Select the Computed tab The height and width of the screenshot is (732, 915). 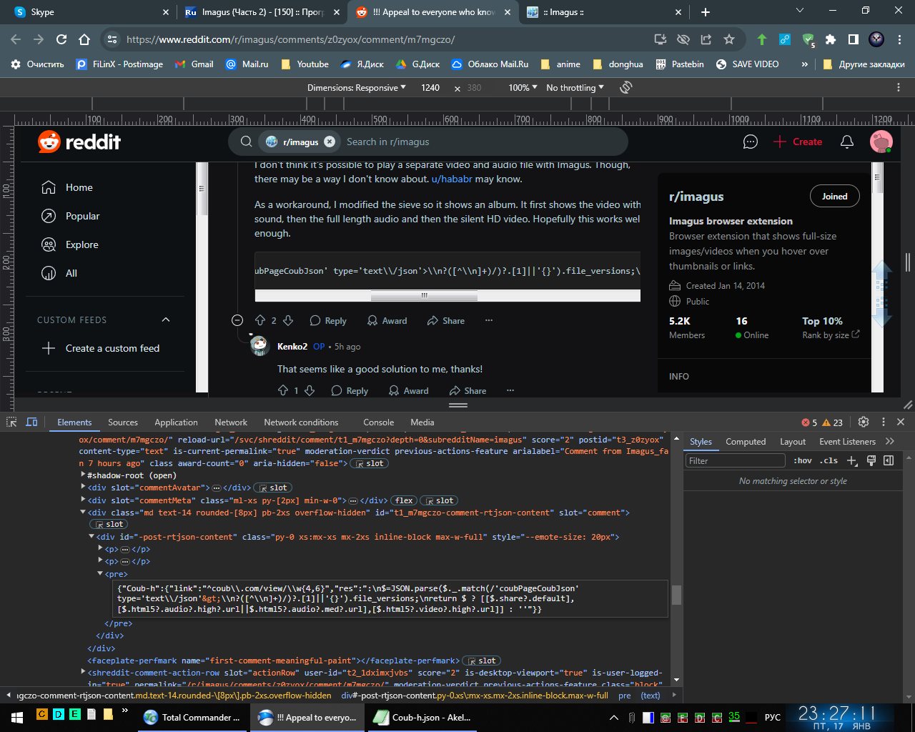(746, 442)
